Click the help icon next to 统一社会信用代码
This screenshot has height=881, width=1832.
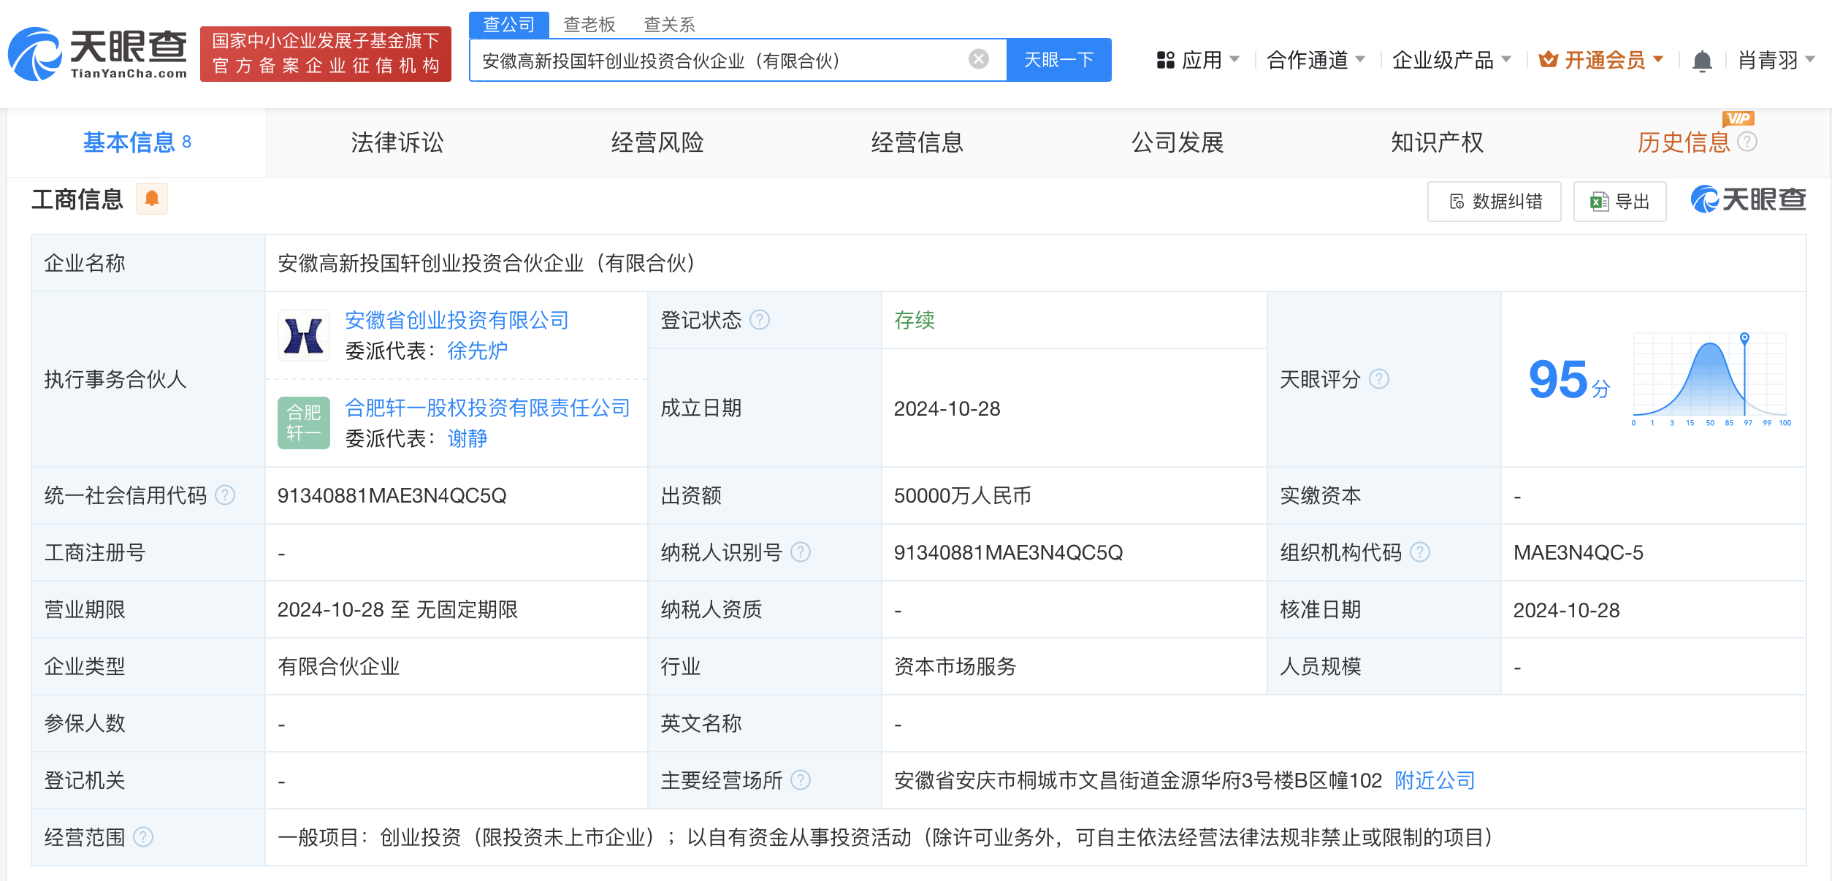click(228, 495)
